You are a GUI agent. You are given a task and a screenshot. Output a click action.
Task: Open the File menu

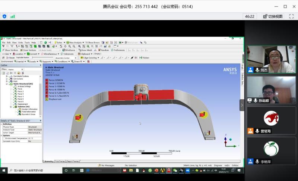[4, 43]
